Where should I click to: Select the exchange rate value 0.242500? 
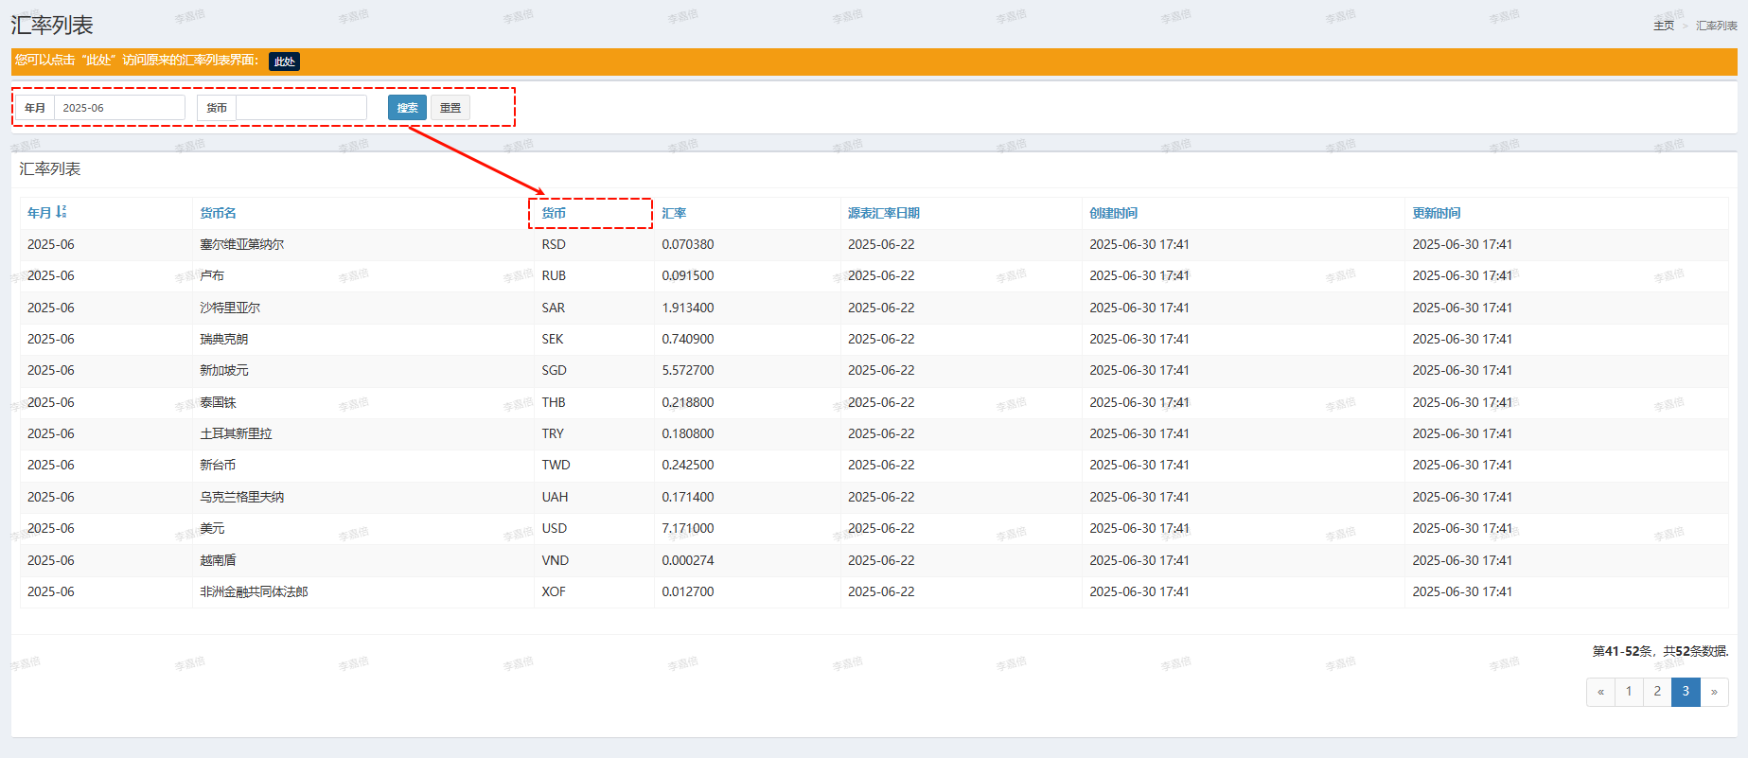click(688, 465)
